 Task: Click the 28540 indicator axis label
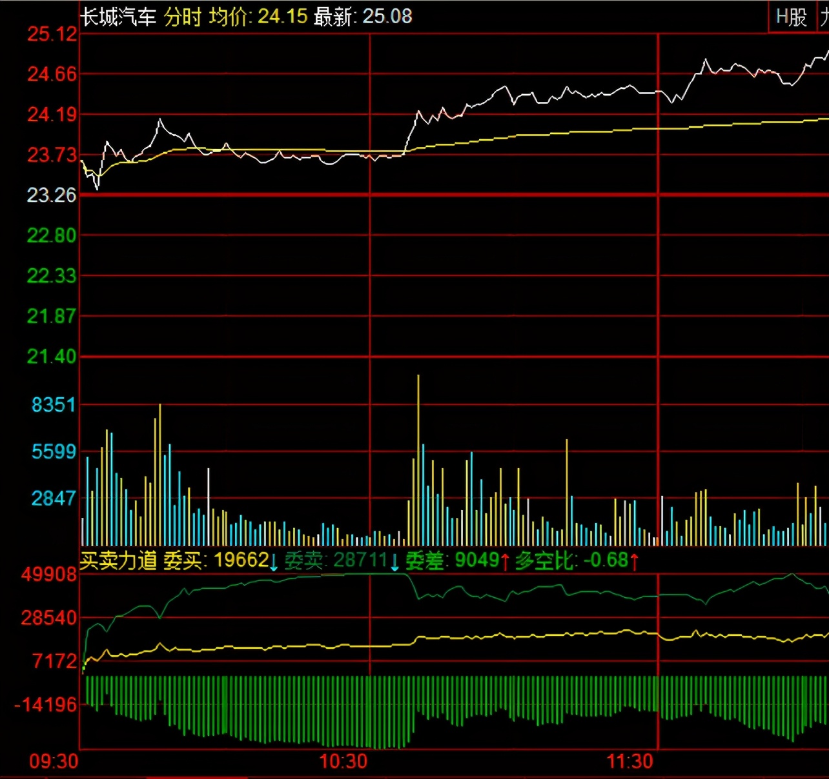pyautogui.click(x=49, y=618)
